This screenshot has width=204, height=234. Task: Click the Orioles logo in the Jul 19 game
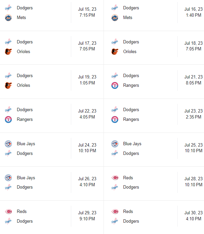[x=8, y=85]
